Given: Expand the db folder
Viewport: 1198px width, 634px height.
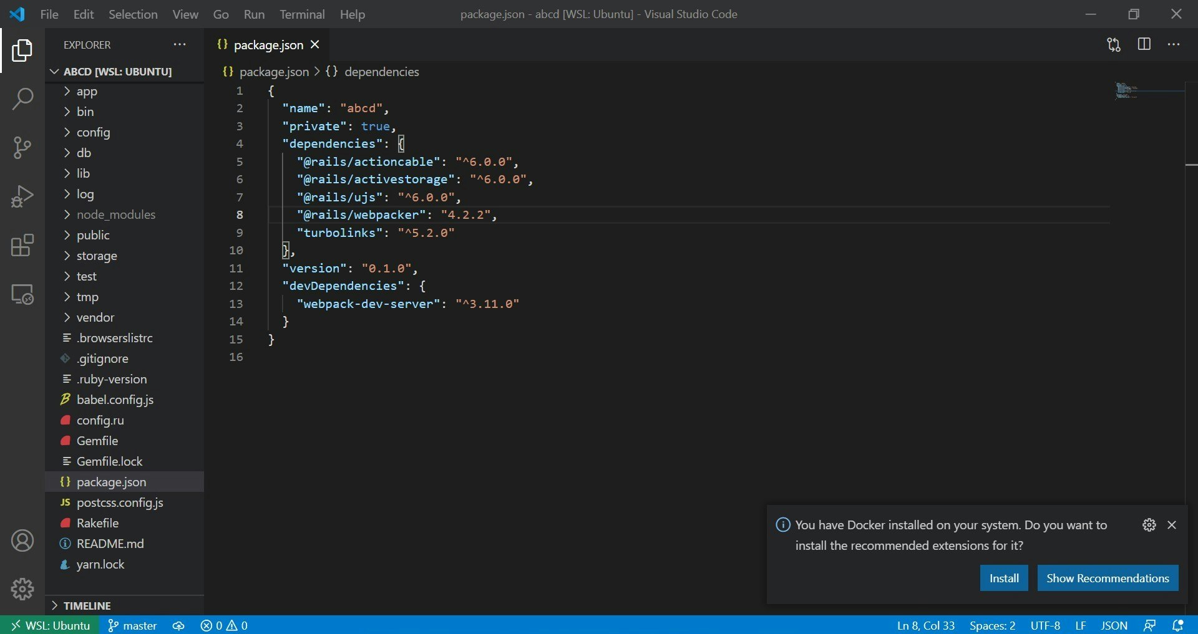Looking at the screenshot, I should click(x=125, y=153).
